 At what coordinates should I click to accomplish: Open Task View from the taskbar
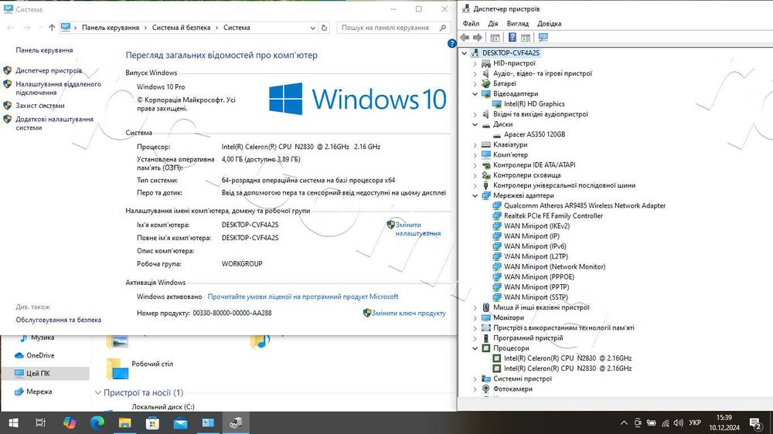[41, 422]
